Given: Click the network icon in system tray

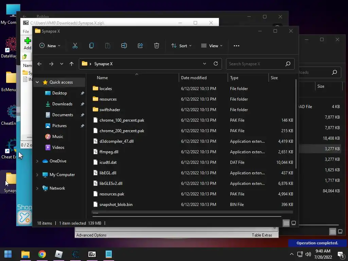Looking at the screenshot, I should (x=300, y=254).
